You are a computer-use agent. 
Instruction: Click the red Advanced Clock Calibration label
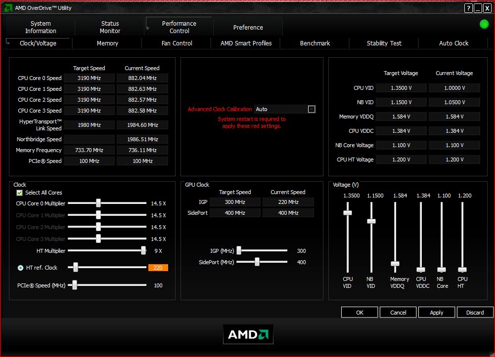220,109
